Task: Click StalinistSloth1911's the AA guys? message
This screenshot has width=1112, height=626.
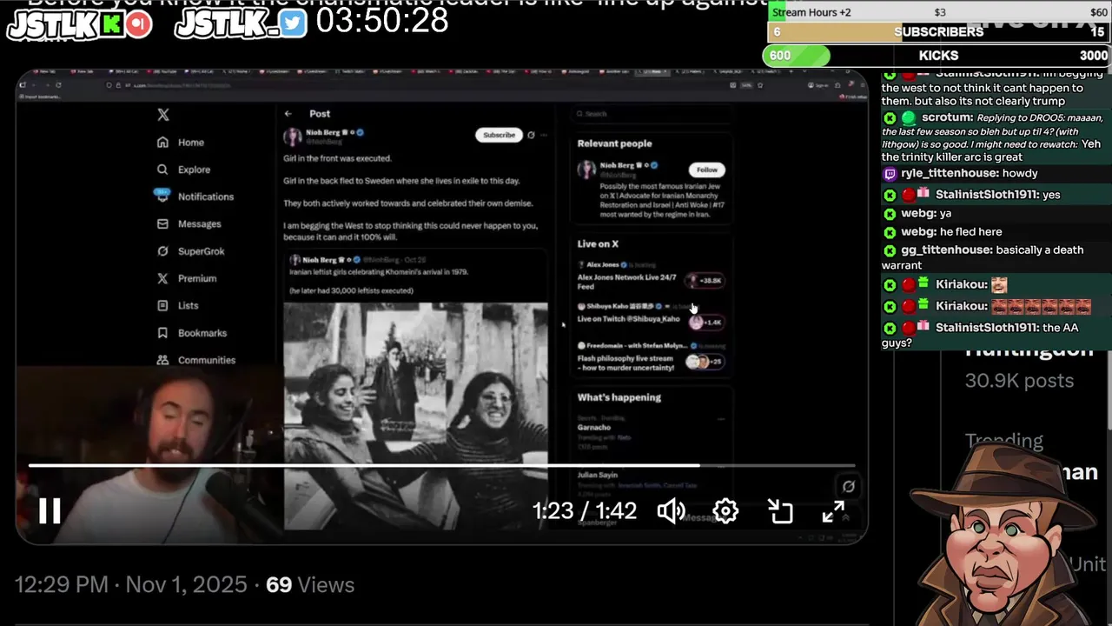Action: [996, 335]
